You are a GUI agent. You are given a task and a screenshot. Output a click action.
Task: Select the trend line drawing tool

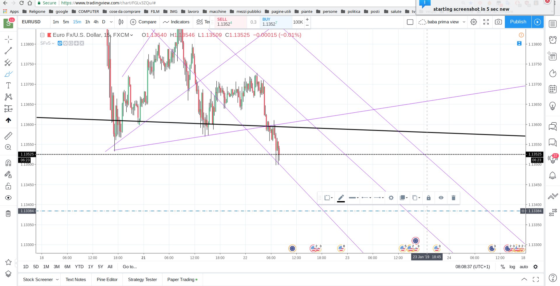(8, 51)
